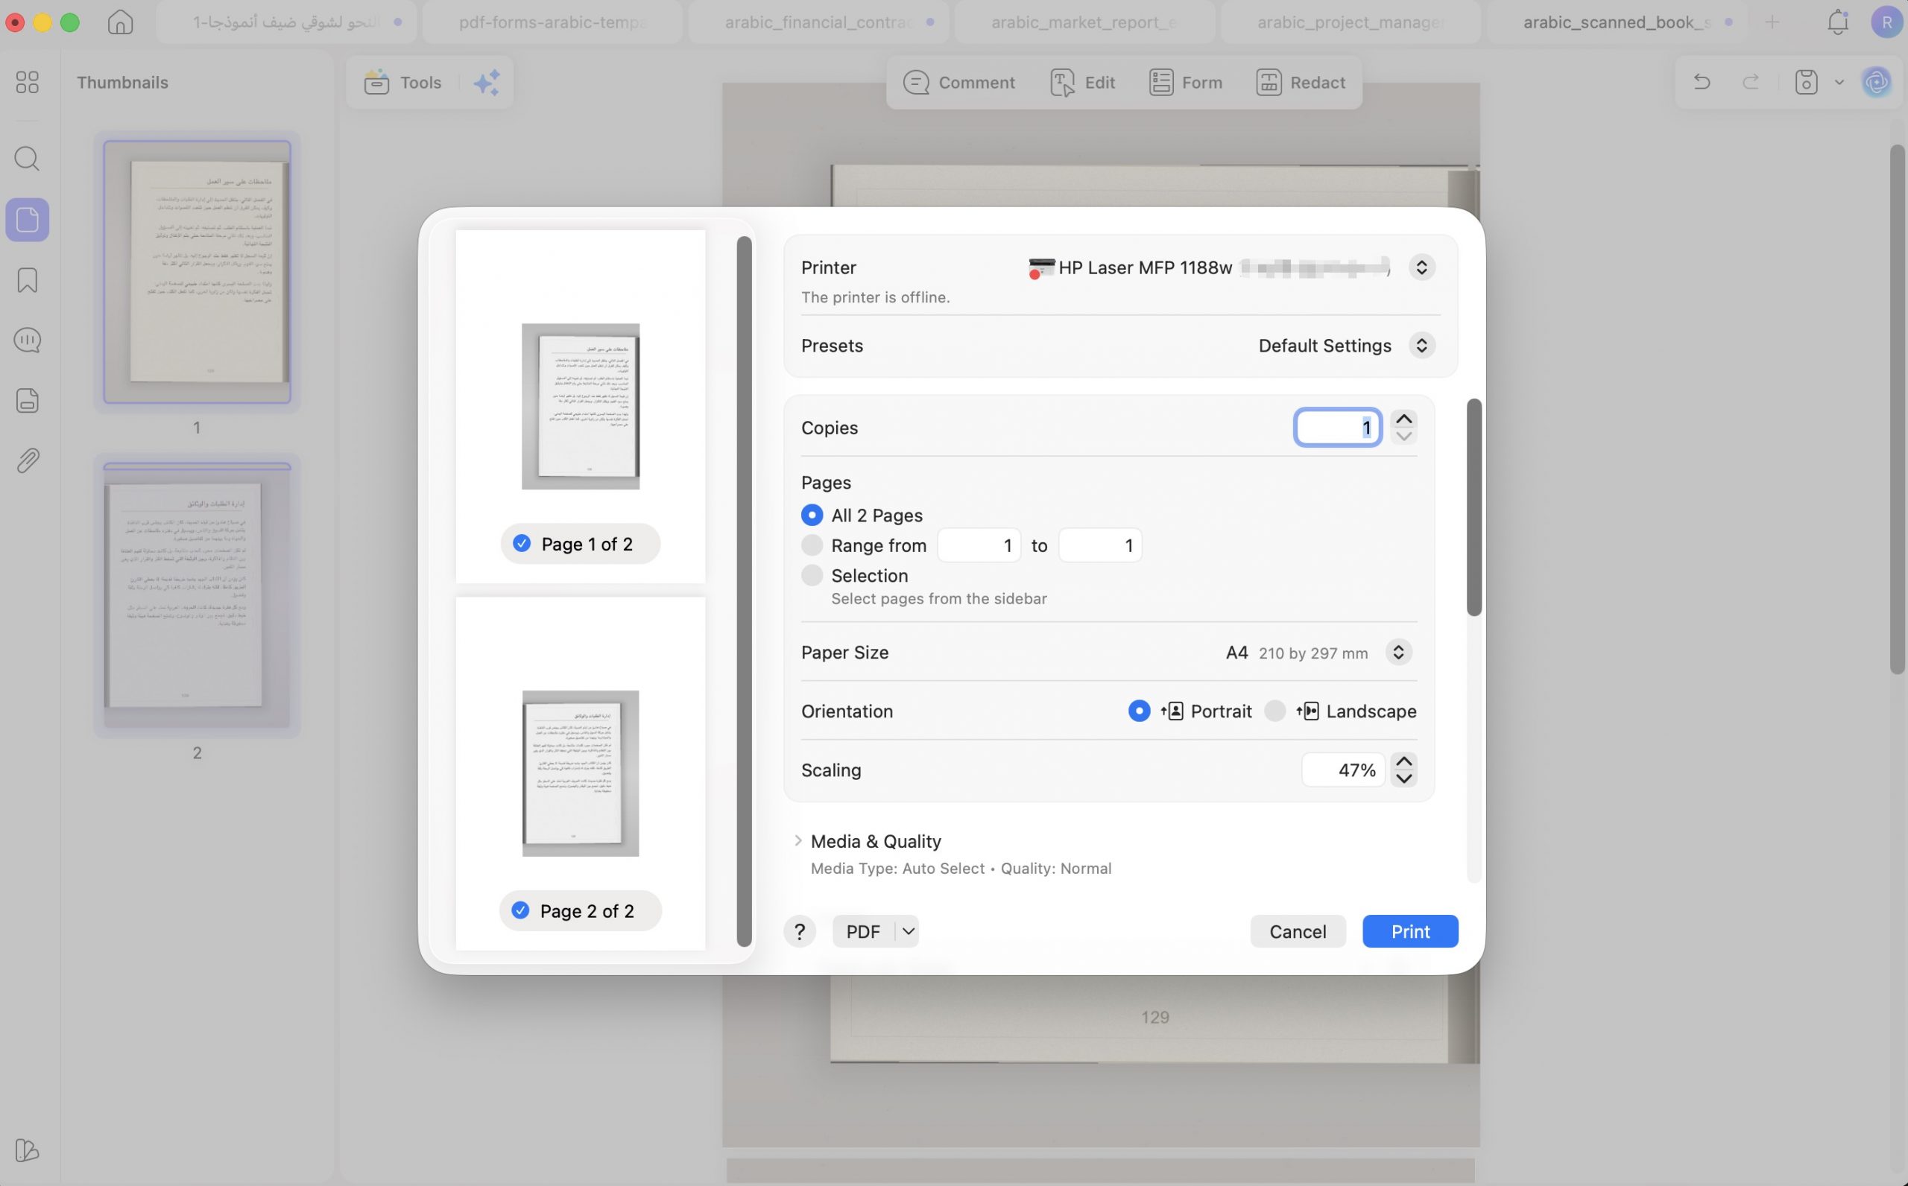1908x1186 pixels.
Task: Click the print preview pane scrollbar
Action: click(744, 592)
